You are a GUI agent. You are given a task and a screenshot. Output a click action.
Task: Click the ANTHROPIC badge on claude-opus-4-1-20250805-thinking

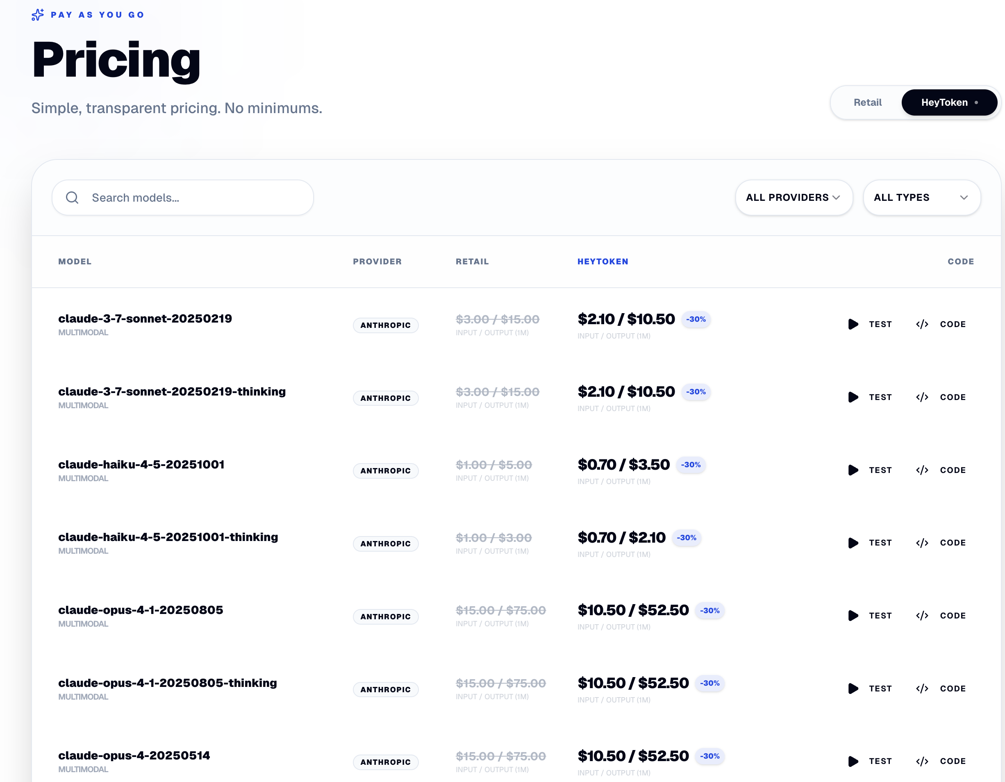point(386,689)
